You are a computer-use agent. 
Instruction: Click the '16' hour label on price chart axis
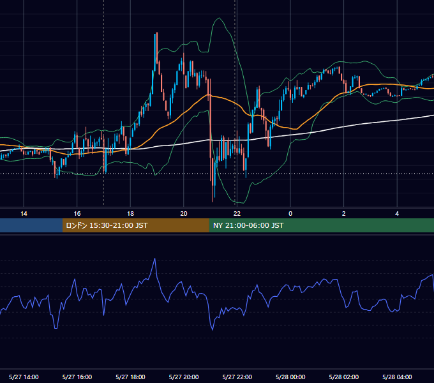pos(77,214)
